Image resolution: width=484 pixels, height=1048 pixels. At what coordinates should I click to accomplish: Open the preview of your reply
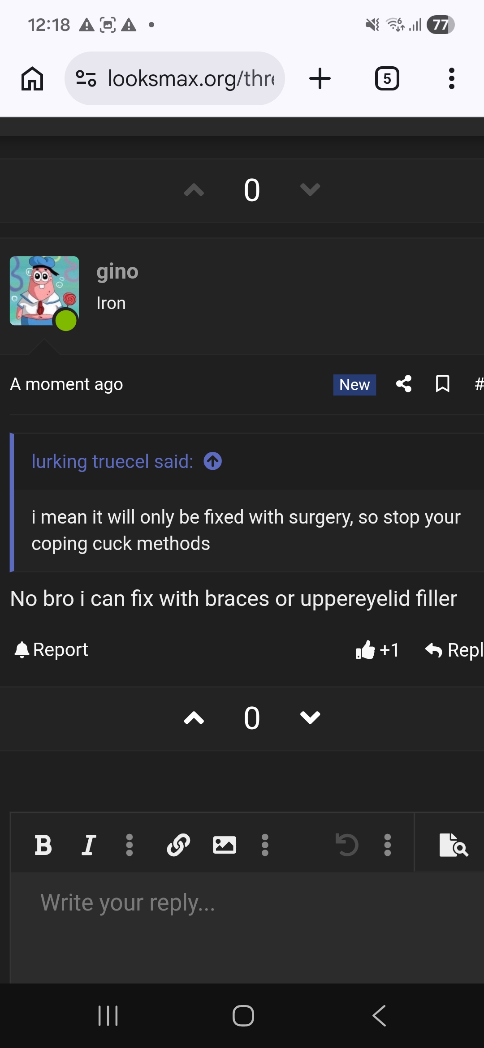(454, 845)
